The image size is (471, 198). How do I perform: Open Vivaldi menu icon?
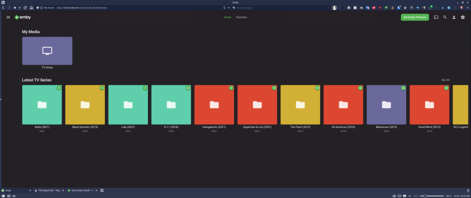(x=3, y=2)
